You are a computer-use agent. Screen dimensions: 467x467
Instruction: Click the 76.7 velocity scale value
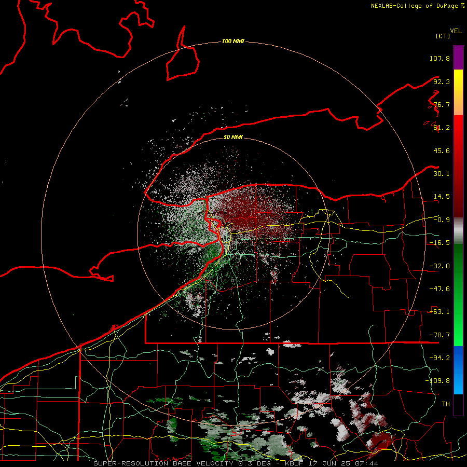(442, 104)
